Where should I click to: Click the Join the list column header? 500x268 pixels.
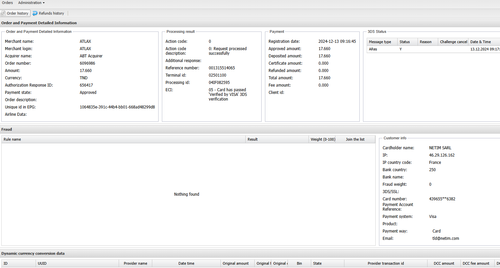point(355,139)
